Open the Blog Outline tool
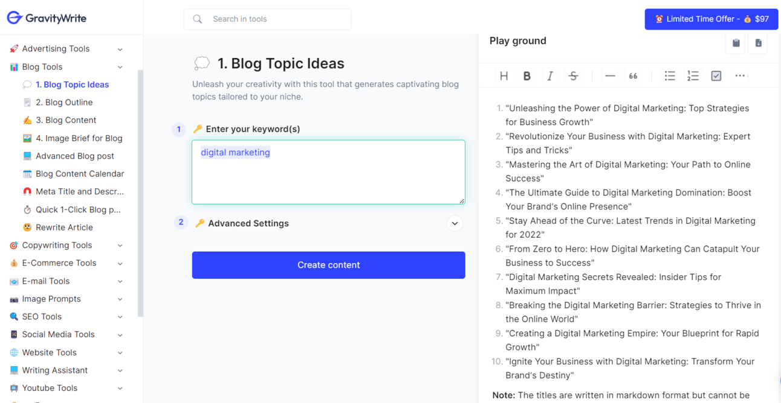The height and width of the screenshot is (403, 781). click(64, 103)
